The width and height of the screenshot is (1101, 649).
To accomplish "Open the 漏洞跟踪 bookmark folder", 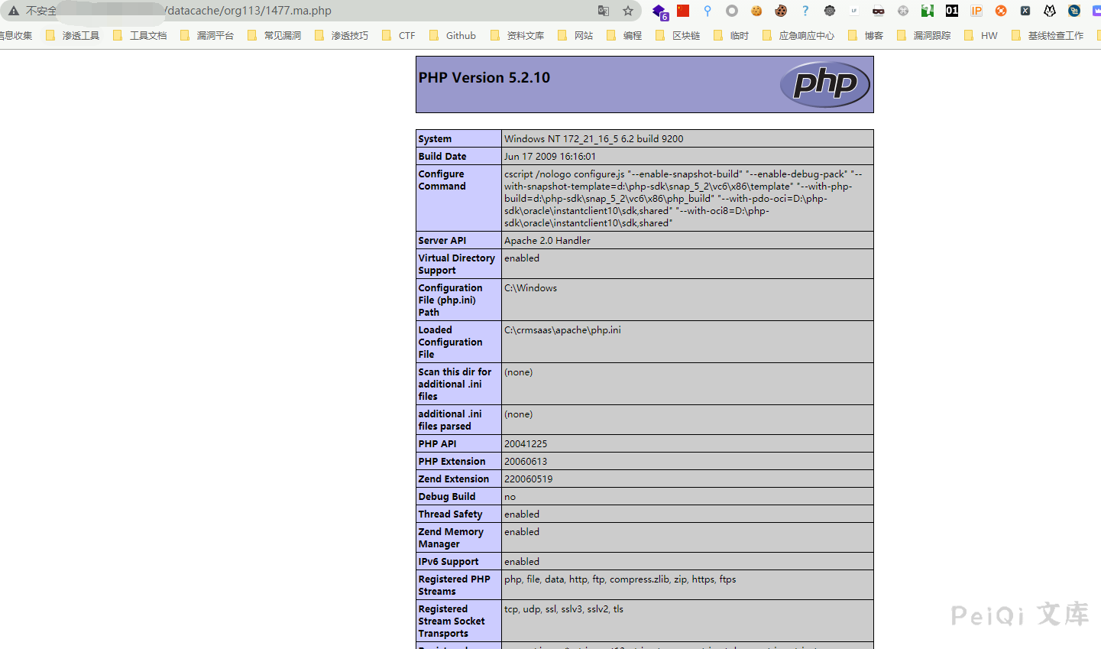I will tap(924, 35).
